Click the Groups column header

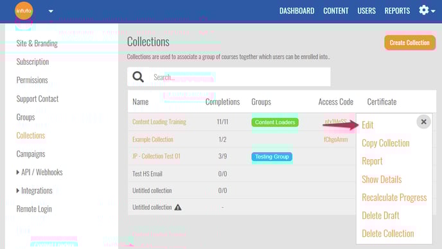click(x=261, y=101)
